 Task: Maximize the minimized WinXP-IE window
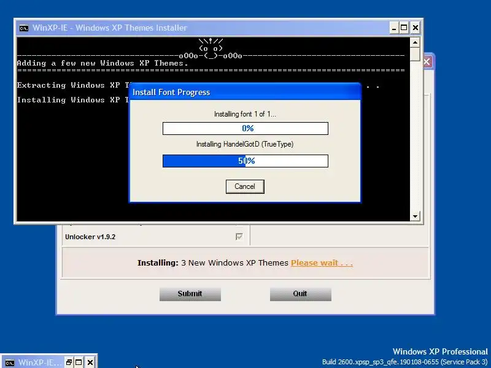tap(79, 362)
